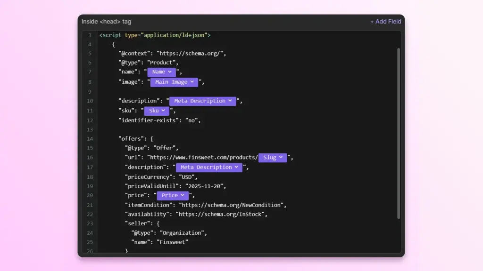Open the Name field dropdown
This screenshot has height=271, width=483.
[161, 72]
